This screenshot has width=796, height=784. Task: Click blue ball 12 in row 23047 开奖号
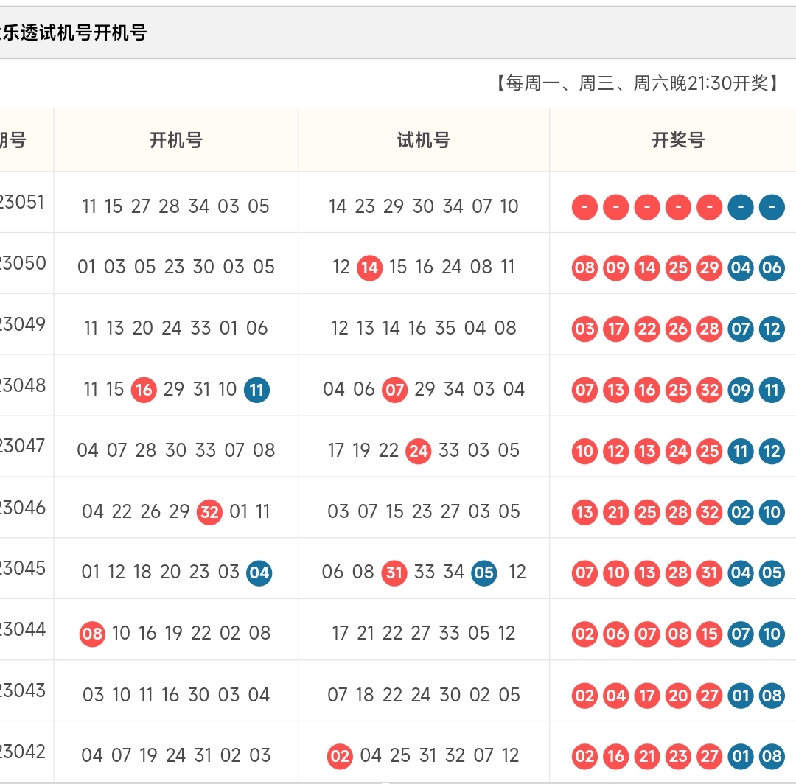point(772,451)
